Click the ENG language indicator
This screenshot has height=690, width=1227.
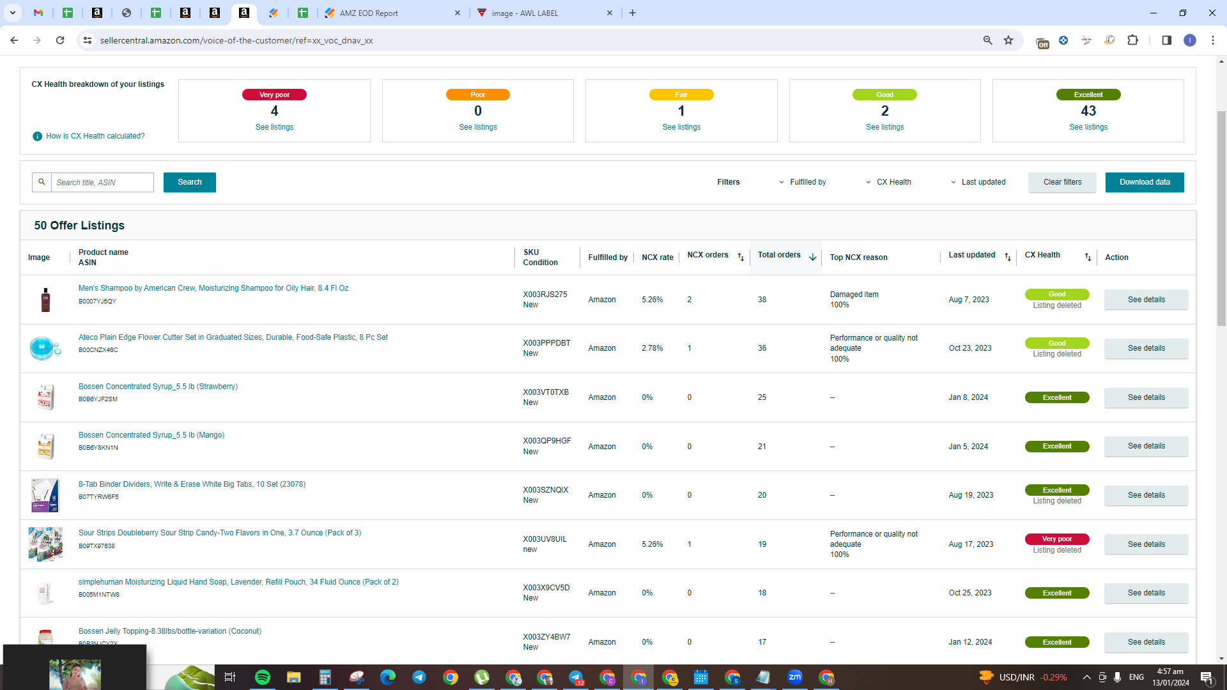(x=1136, y=677)
